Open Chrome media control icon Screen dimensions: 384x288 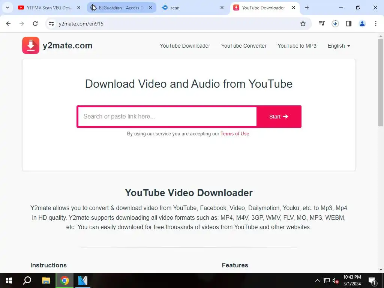click(x=321, y=24)
